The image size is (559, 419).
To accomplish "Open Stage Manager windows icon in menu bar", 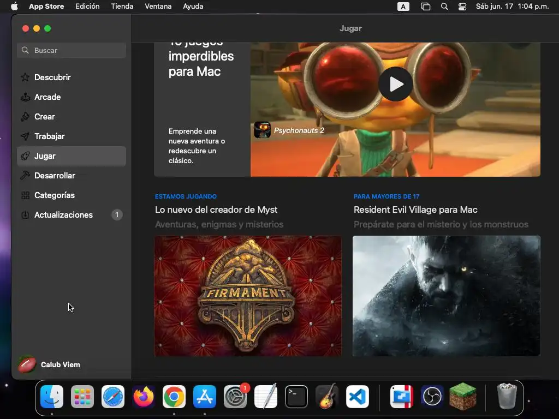I will [425, 7].
